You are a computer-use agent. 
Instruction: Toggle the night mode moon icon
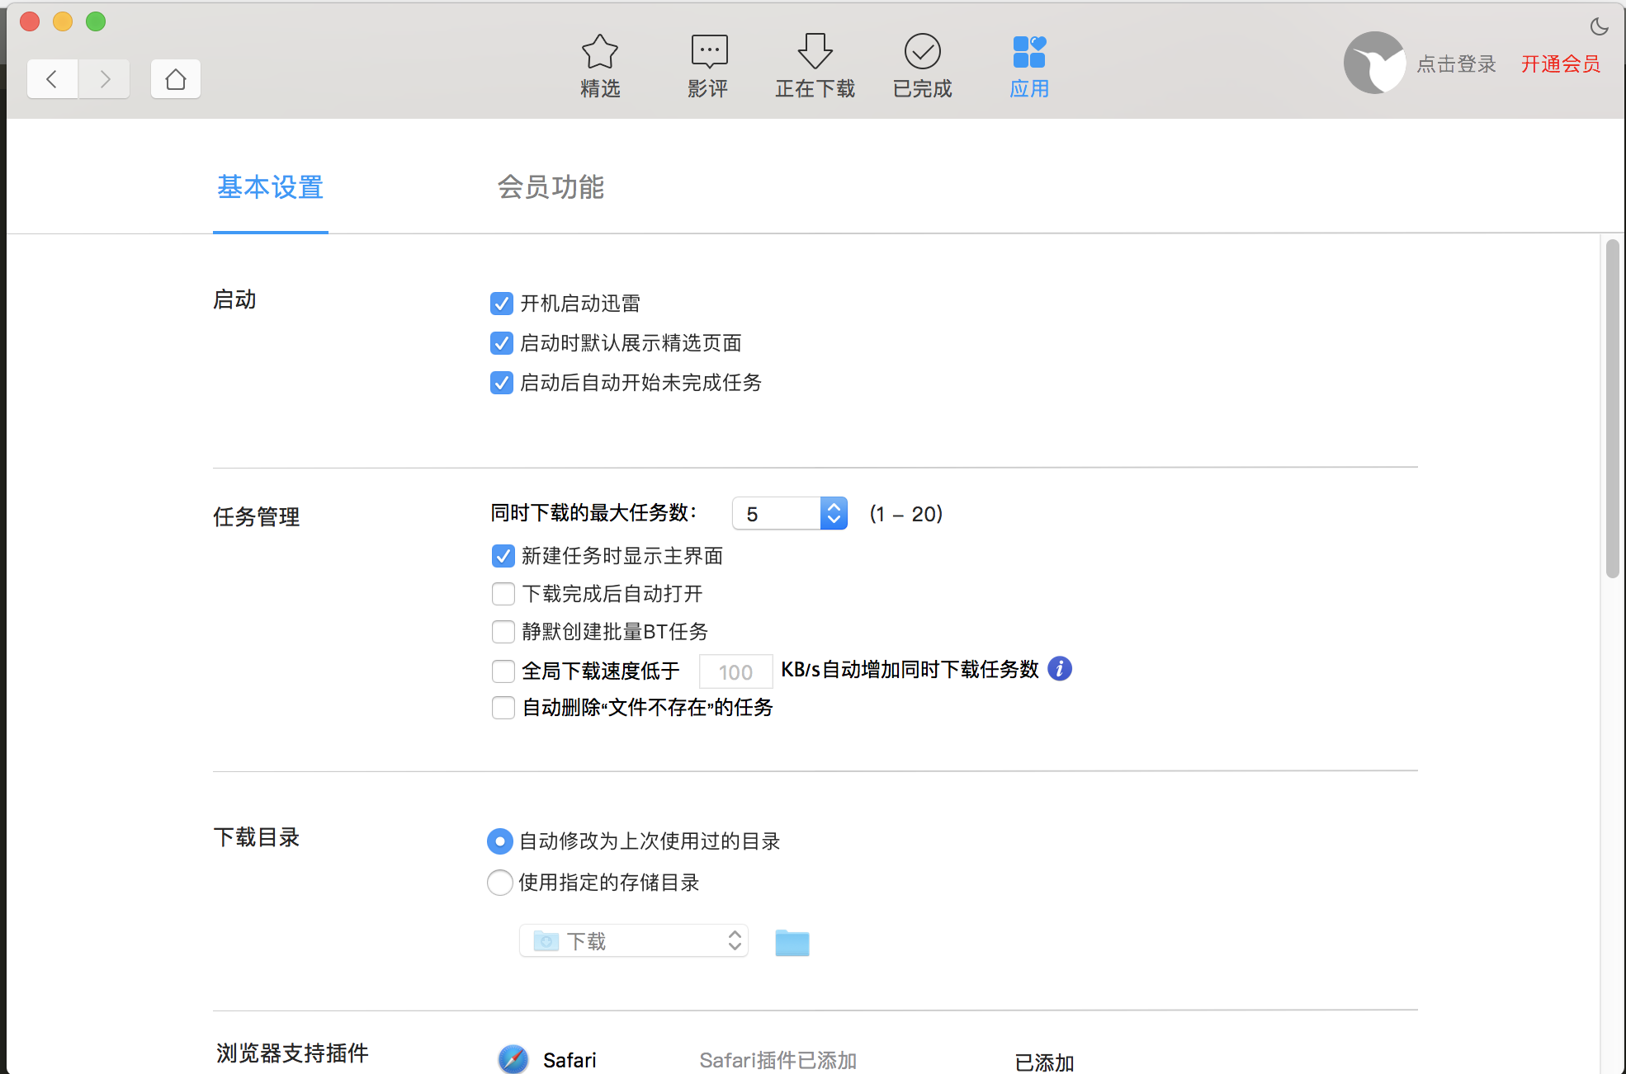1599,26
